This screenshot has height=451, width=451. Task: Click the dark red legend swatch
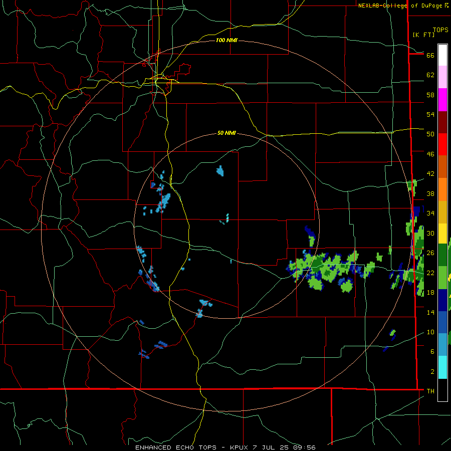coord(442,122)
